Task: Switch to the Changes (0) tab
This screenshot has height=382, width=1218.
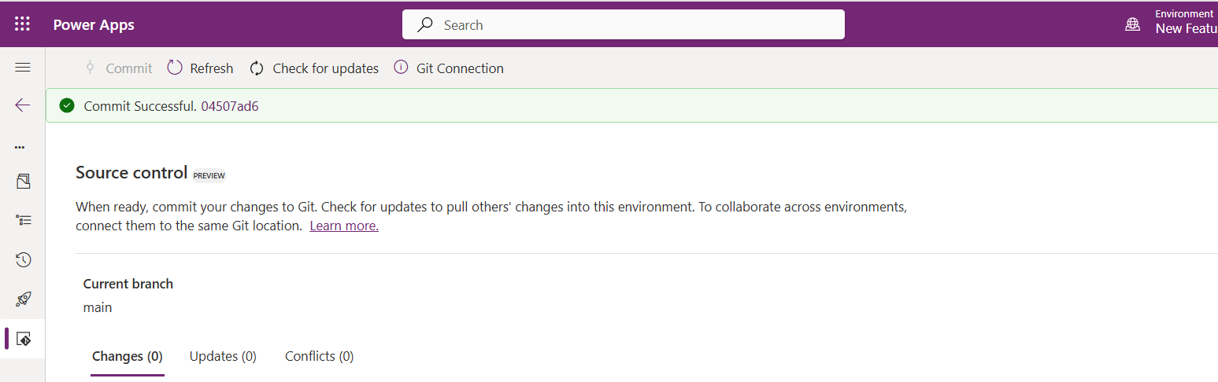Action: point(128,356)
